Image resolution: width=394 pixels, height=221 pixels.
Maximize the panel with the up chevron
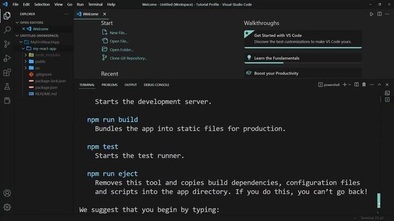tap(379, 85)
